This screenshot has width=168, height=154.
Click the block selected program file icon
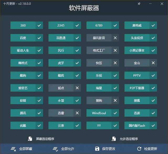pos(30,139)
